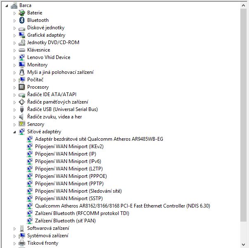Click the Grafické adaptéry display icon
This screenshot has height=248, width=249.
tap(22, 35)
